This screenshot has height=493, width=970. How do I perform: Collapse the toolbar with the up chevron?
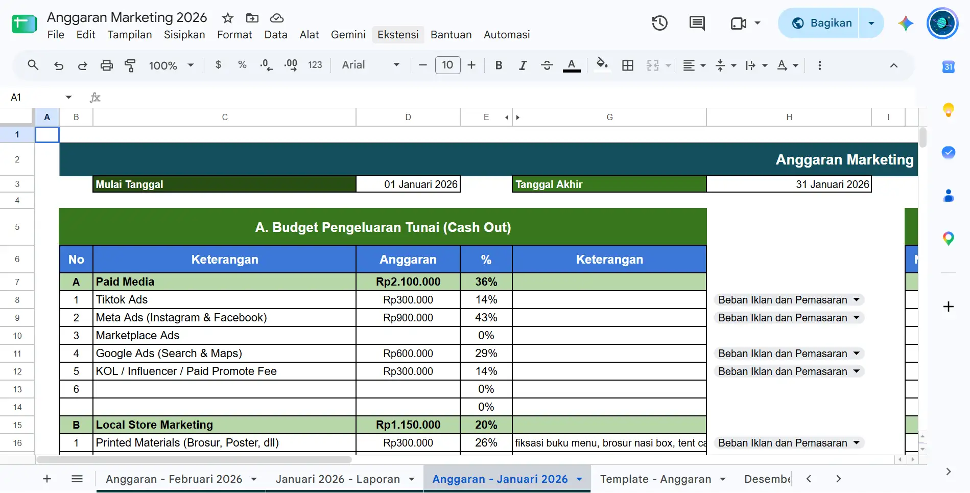(x=894, y=65)
